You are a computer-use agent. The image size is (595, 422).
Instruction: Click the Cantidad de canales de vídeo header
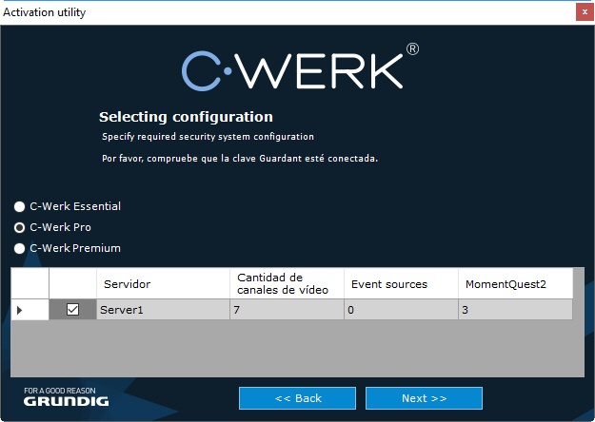coord(287,283)
